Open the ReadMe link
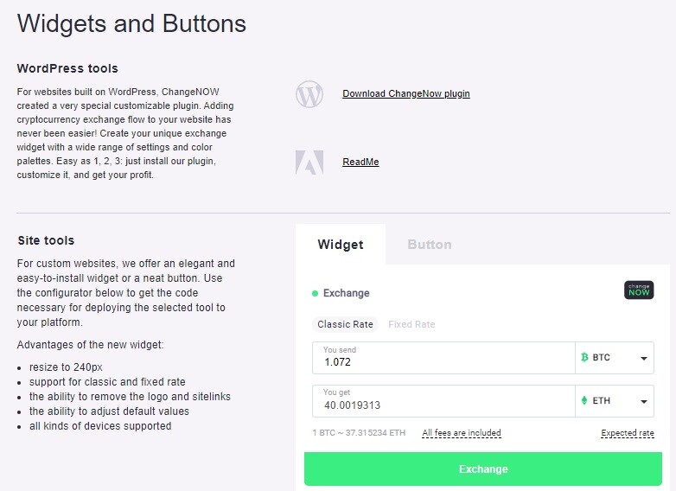This screenshot has height=491, width=676. (x=360, y=163)
